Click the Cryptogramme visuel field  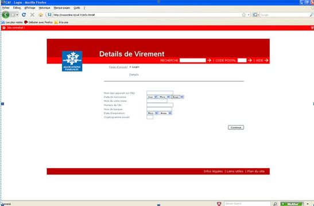[150, 117]
